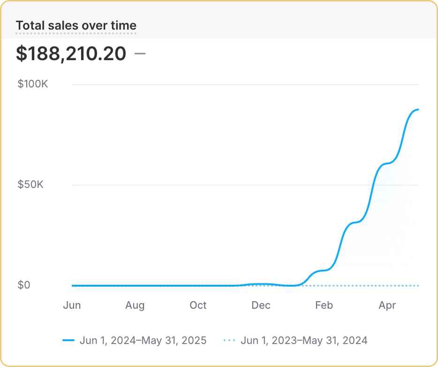Select the $0 y-axis label
This screenshot has width=438, height=367.
24,285
